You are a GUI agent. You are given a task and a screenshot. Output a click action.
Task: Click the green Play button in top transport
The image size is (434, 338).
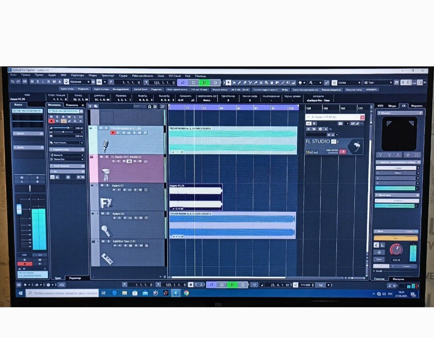[x=204, y=82]
